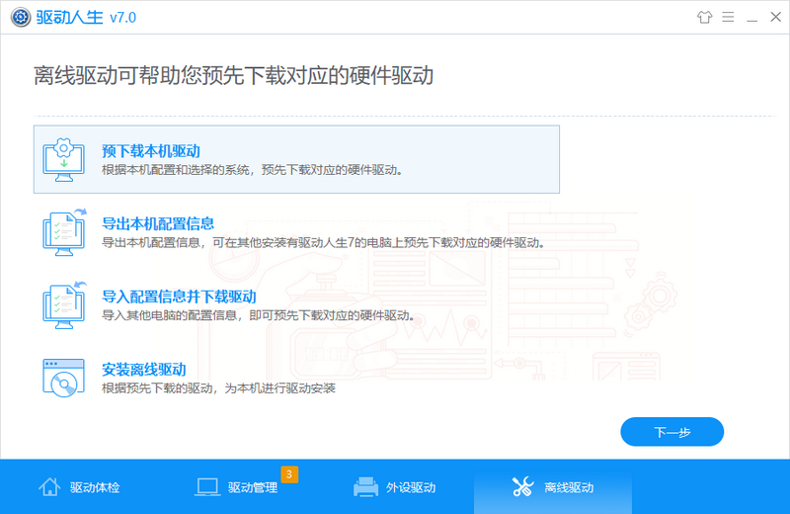Click the 导出本机配置信息 export icon
Viewport: 790px width, 514px height.
63,231
